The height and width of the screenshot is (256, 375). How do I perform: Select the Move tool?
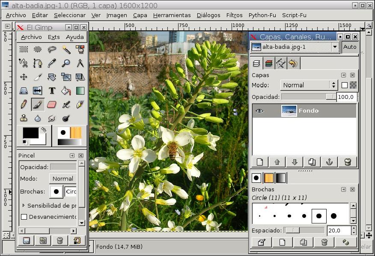coord(24,77)
